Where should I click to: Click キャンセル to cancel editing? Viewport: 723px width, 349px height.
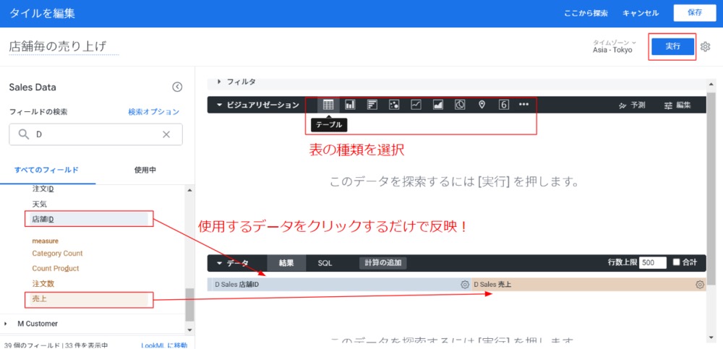pos(641,14)
